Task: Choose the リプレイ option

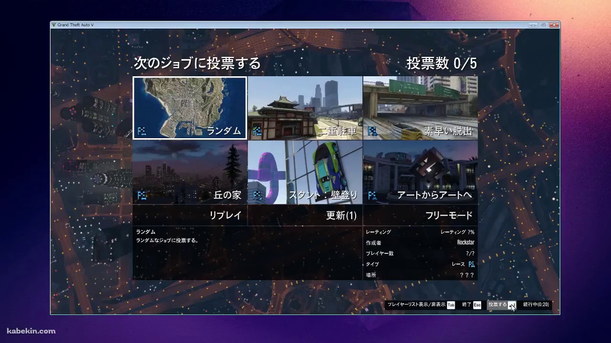Action: point(190,215)
